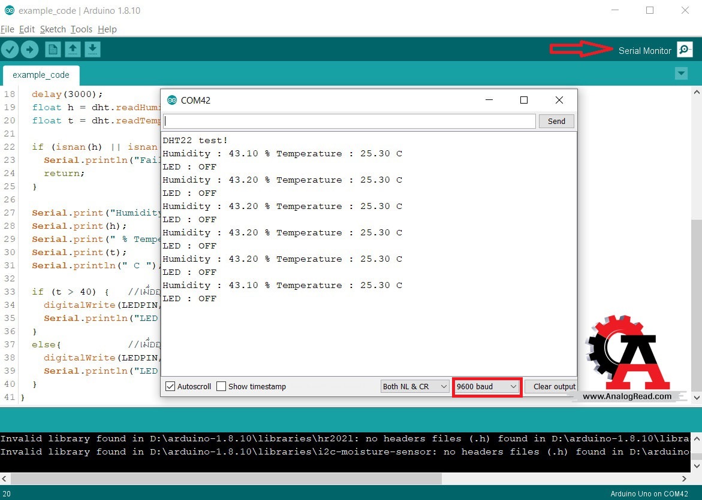Open the Sketch menu
Screen dimensions: 702x500
(53, 29)
